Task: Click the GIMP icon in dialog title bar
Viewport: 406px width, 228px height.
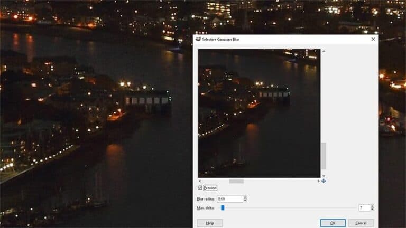Action: click(x=198, y=39)
